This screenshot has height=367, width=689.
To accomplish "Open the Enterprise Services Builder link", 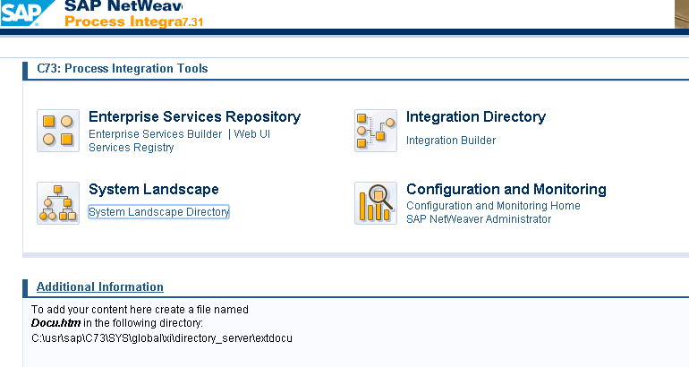I will tap(155, 134).
